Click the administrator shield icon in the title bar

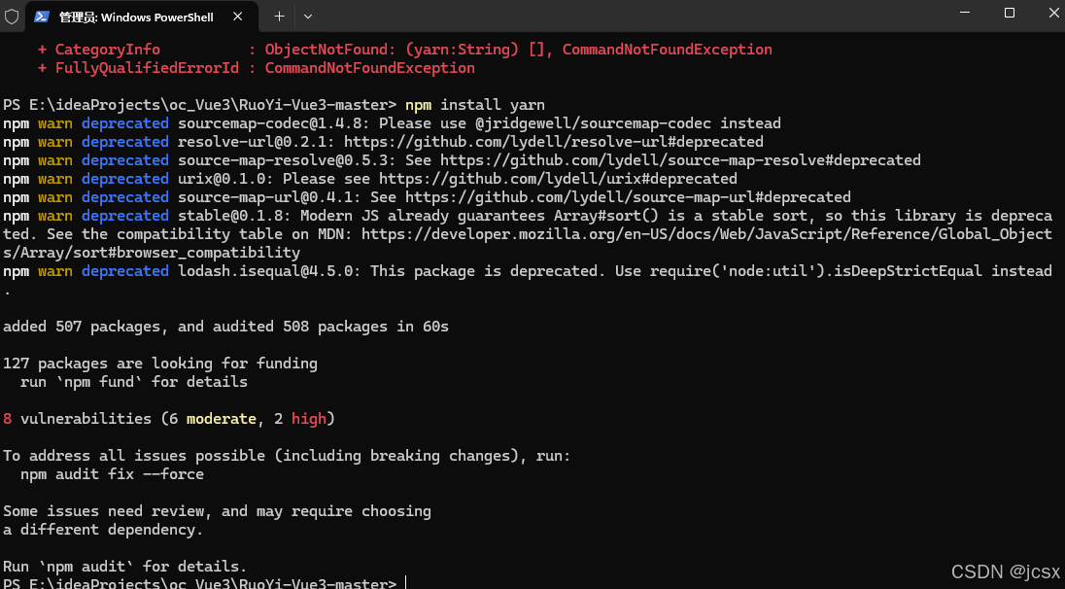coord(11,16)
